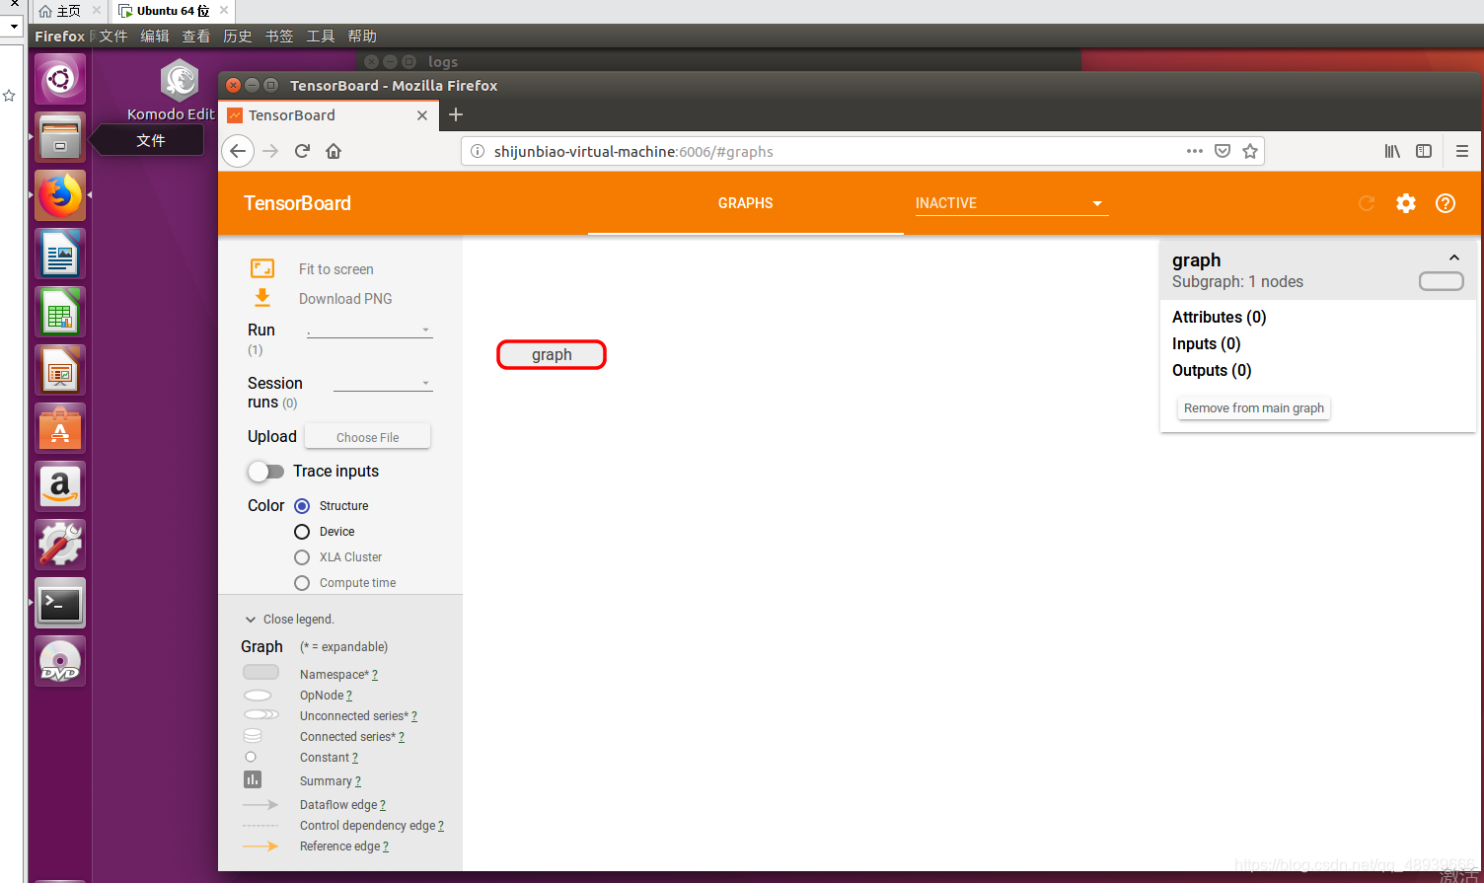Open Reference edge help link
Screen dimensions: 1484x883
click(x=386, y=846)
